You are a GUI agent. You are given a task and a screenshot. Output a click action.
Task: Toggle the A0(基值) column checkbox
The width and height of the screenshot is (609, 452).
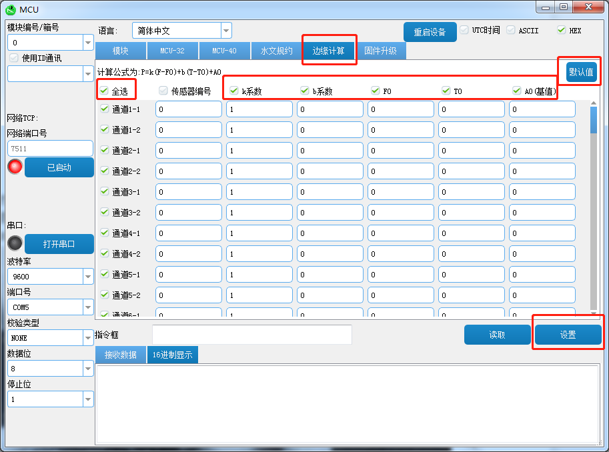[x=516, y=91]
